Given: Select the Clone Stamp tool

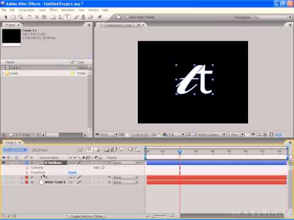Looking at the screenshot, I should coord(83,17).
